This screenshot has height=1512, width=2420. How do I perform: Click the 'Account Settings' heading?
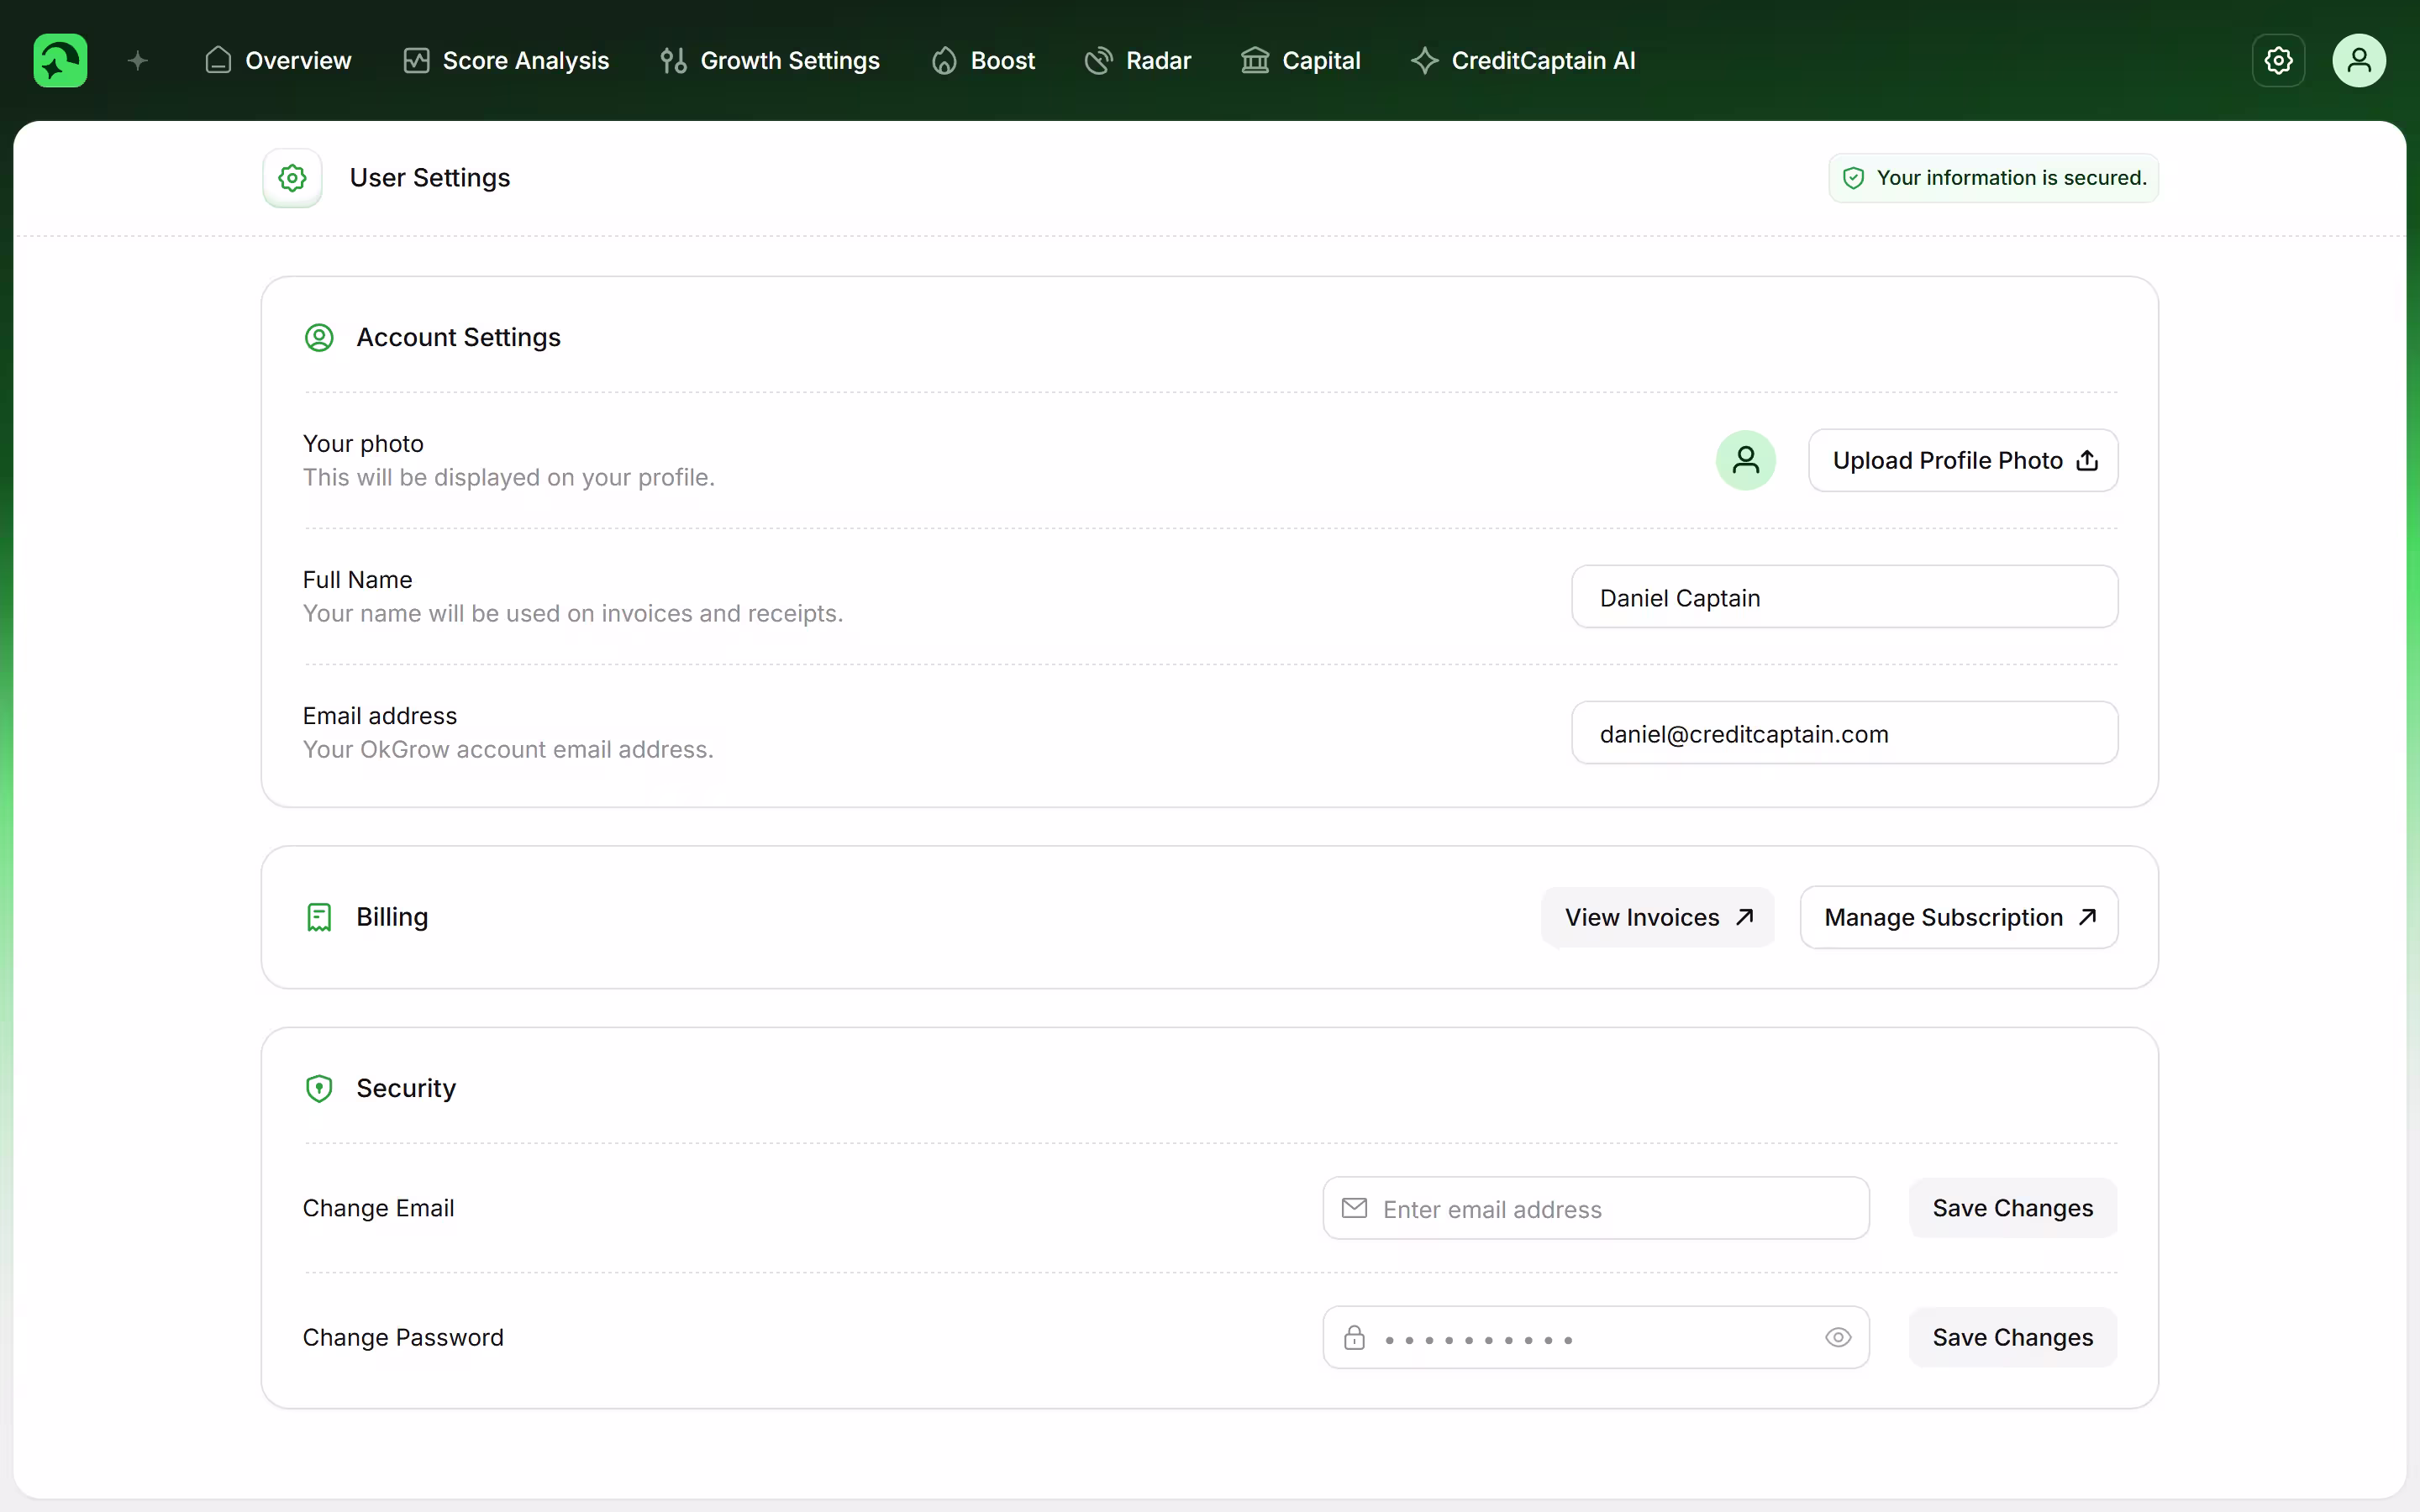pyautogui.click(x=458, y=338)
